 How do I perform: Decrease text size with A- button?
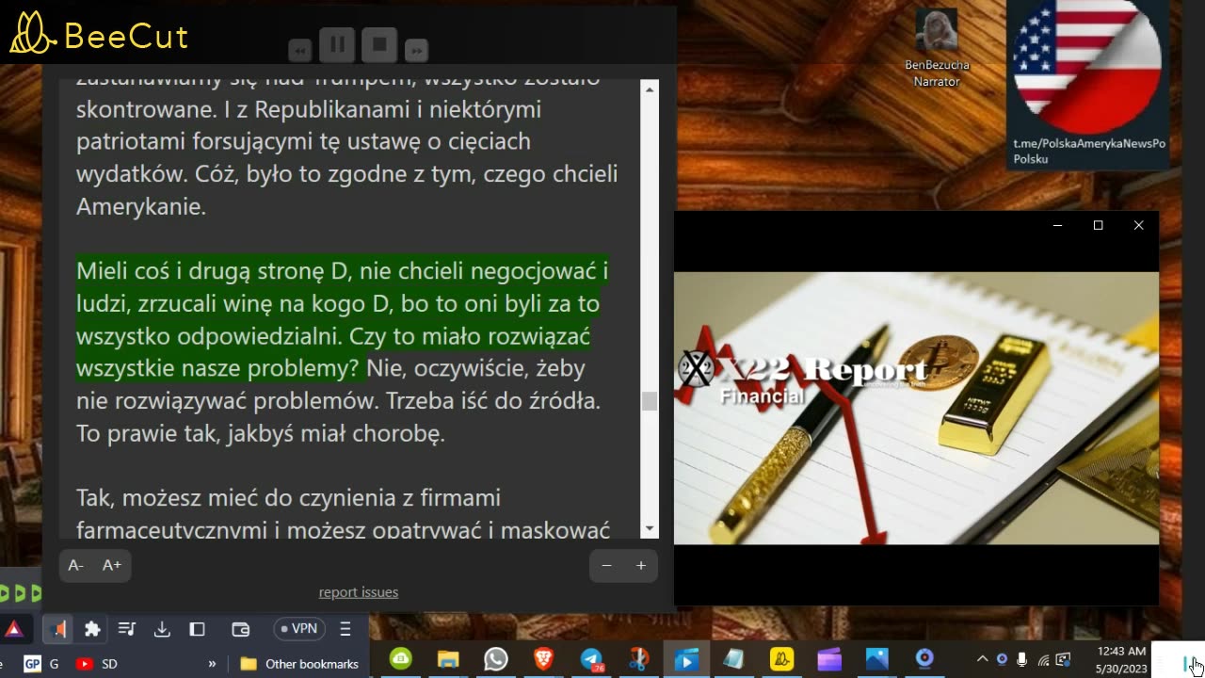pyautogui.click(x=76, y=565)
